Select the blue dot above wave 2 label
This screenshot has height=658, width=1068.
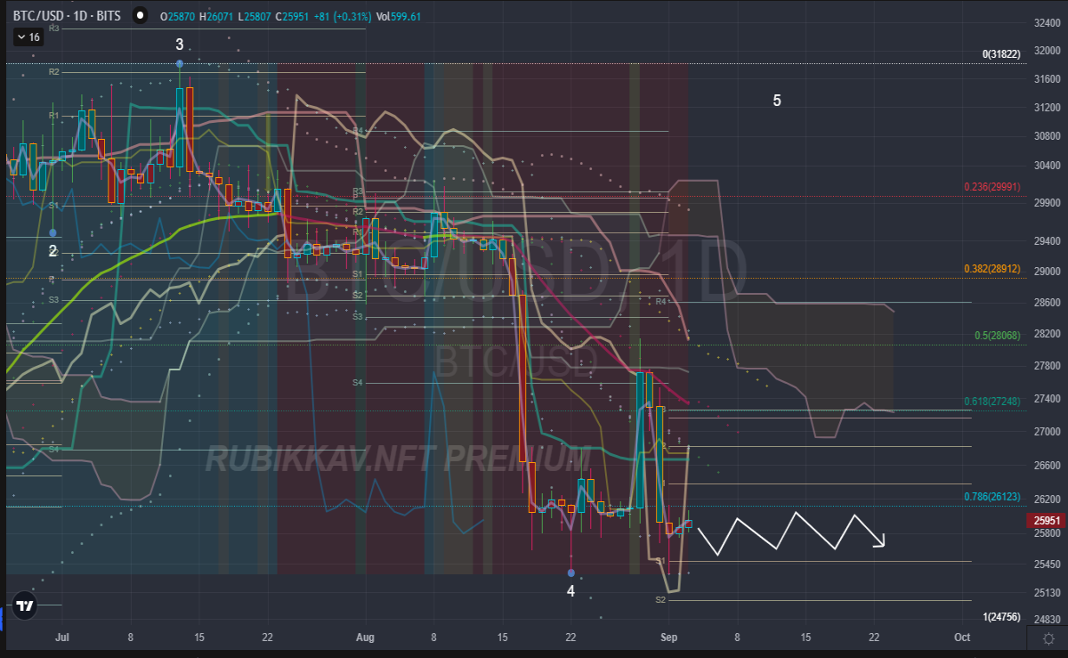53,233
